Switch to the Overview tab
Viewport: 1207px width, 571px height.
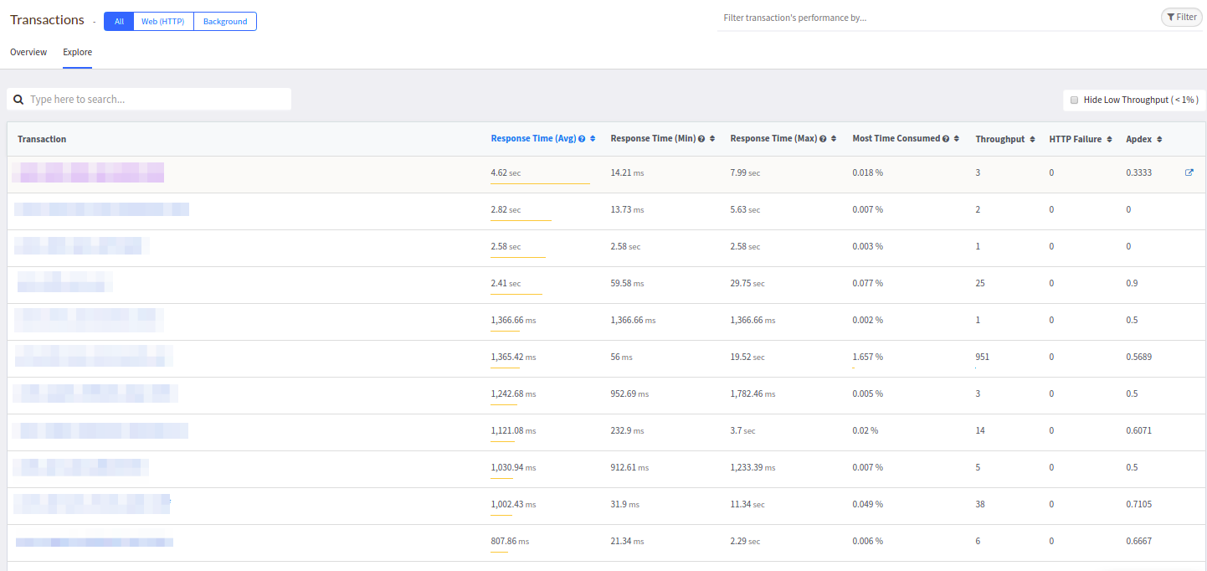point(28,52)
